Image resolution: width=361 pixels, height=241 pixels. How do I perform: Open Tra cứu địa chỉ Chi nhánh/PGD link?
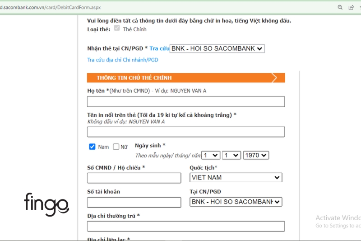(123, 60)
